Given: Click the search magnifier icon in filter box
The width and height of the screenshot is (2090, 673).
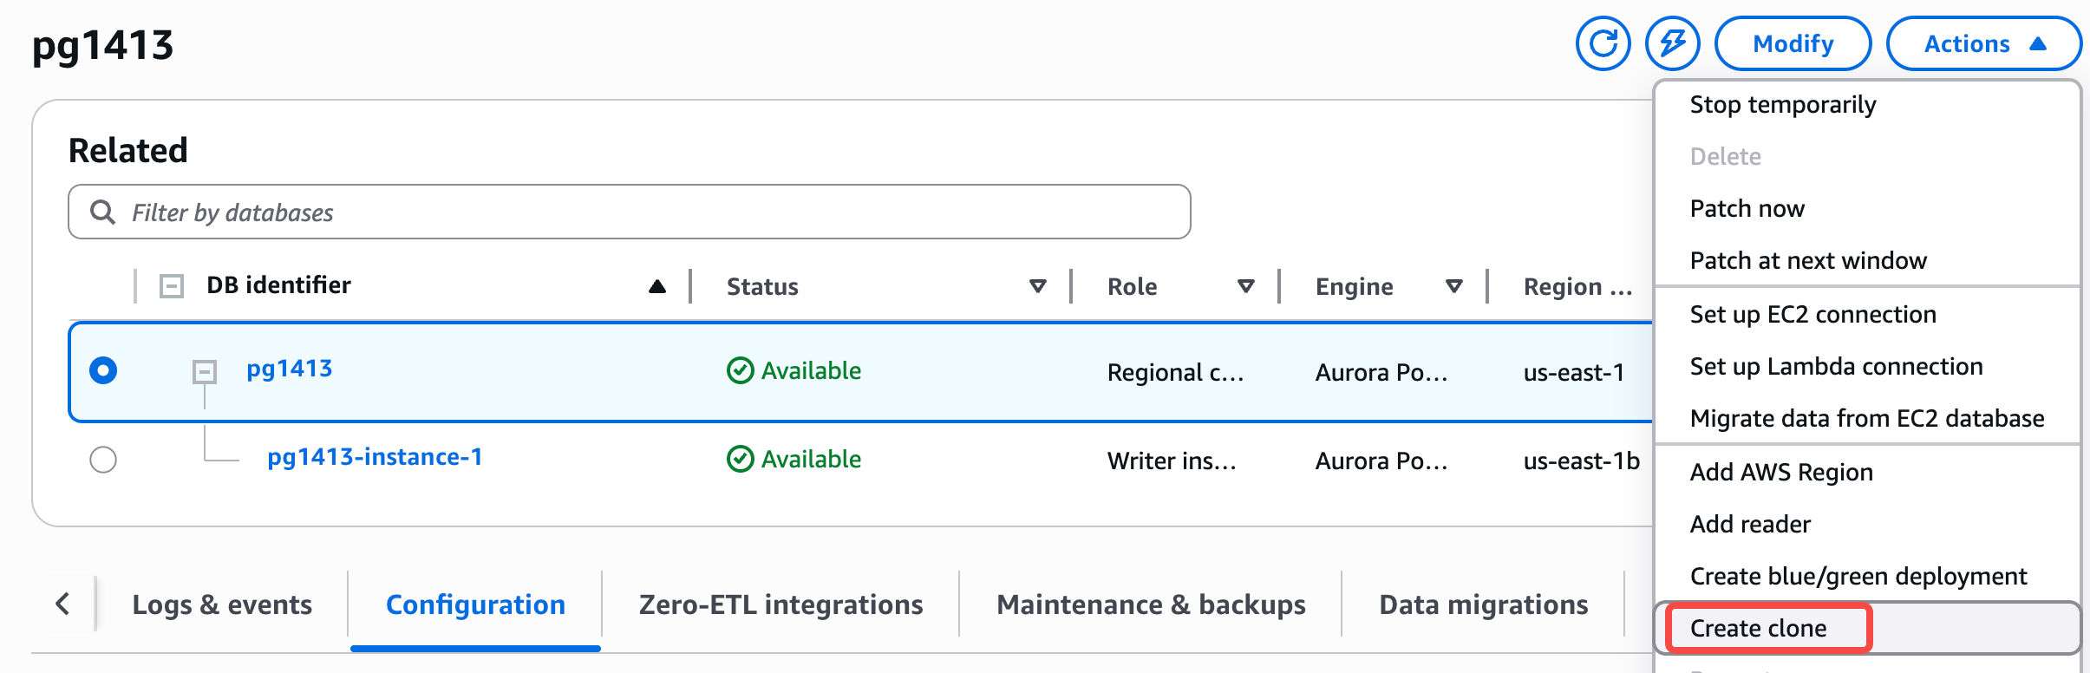Looking at the screenshot, I should click(102, 212).
